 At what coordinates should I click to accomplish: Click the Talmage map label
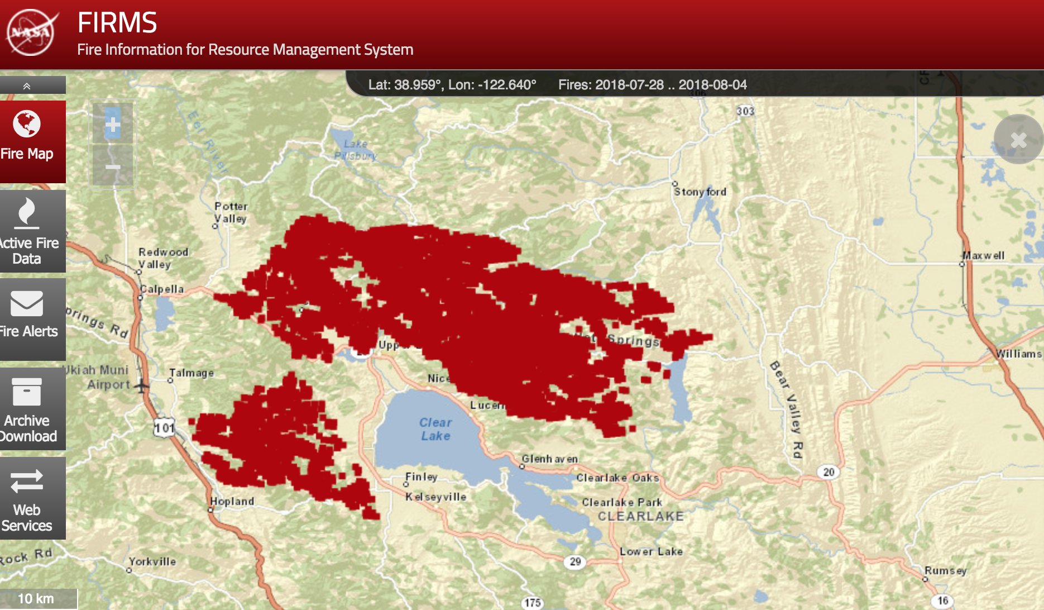coord(191,373)
